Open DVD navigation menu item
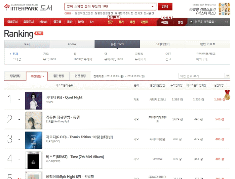235x179 pixels. [81, 22]
